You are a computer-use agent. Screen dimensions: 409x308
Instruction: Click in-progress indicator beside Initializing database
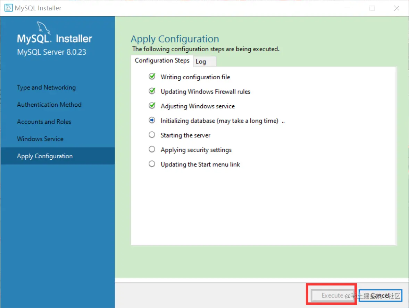[x=152, y=120]
